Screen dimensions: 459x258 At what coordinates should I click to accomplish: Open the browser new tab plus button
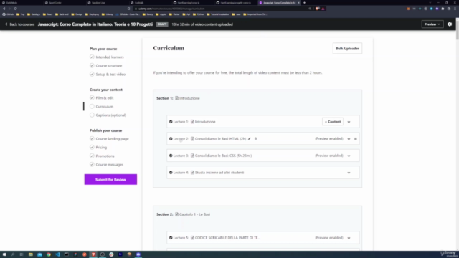[304, 3]
